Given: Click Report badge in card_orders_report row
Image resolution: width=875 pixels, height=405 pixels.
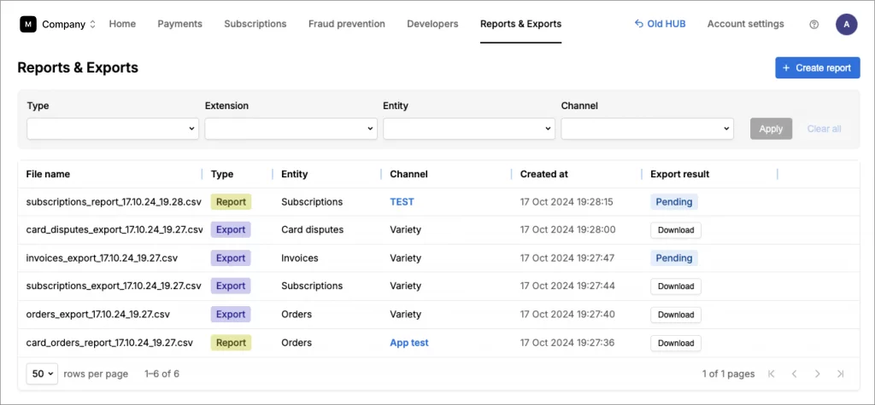Looking at the screenshot, I should 231,343.
